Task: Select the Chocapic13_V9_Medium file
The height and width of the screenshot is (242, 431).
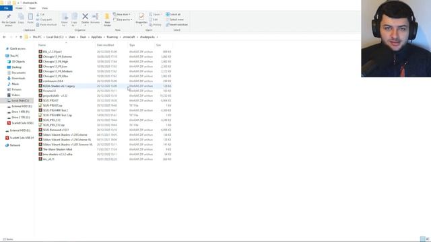Action: point(105,71)
